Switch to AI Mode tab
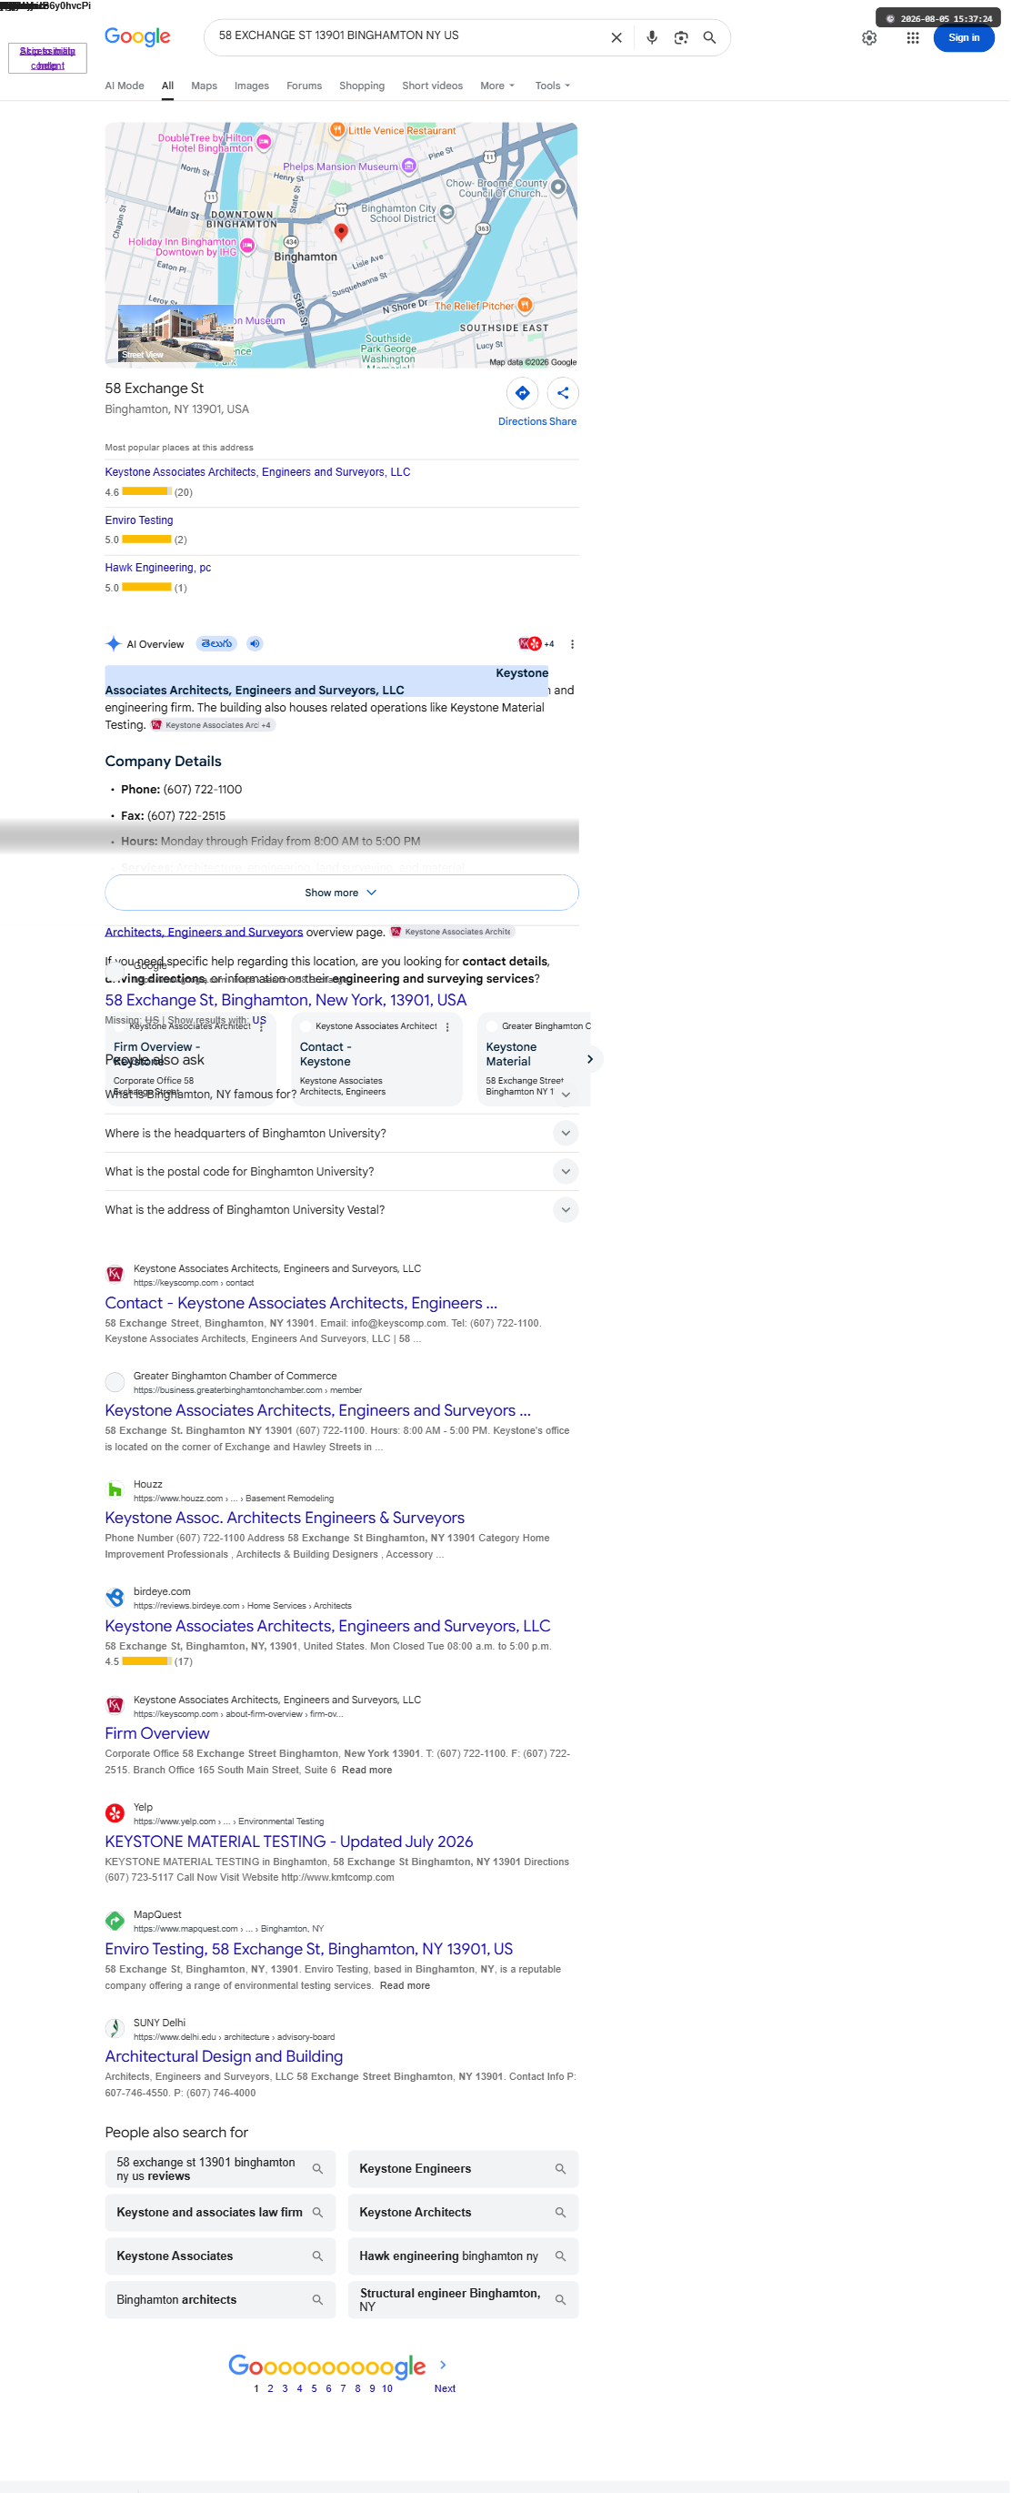Image resolution: width=1022 pixels, height=2493 pixels. (125, 87)
